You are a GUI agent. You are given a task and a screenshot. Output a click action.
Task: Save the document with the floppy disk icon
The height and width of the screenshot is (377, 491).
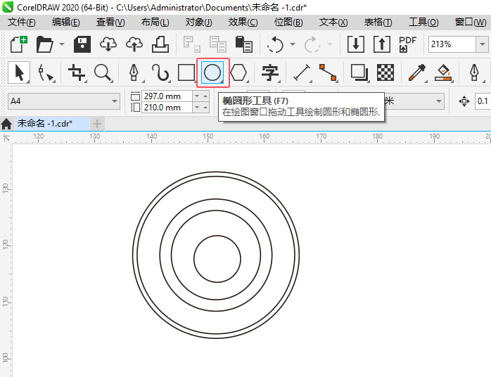[82, 44]
